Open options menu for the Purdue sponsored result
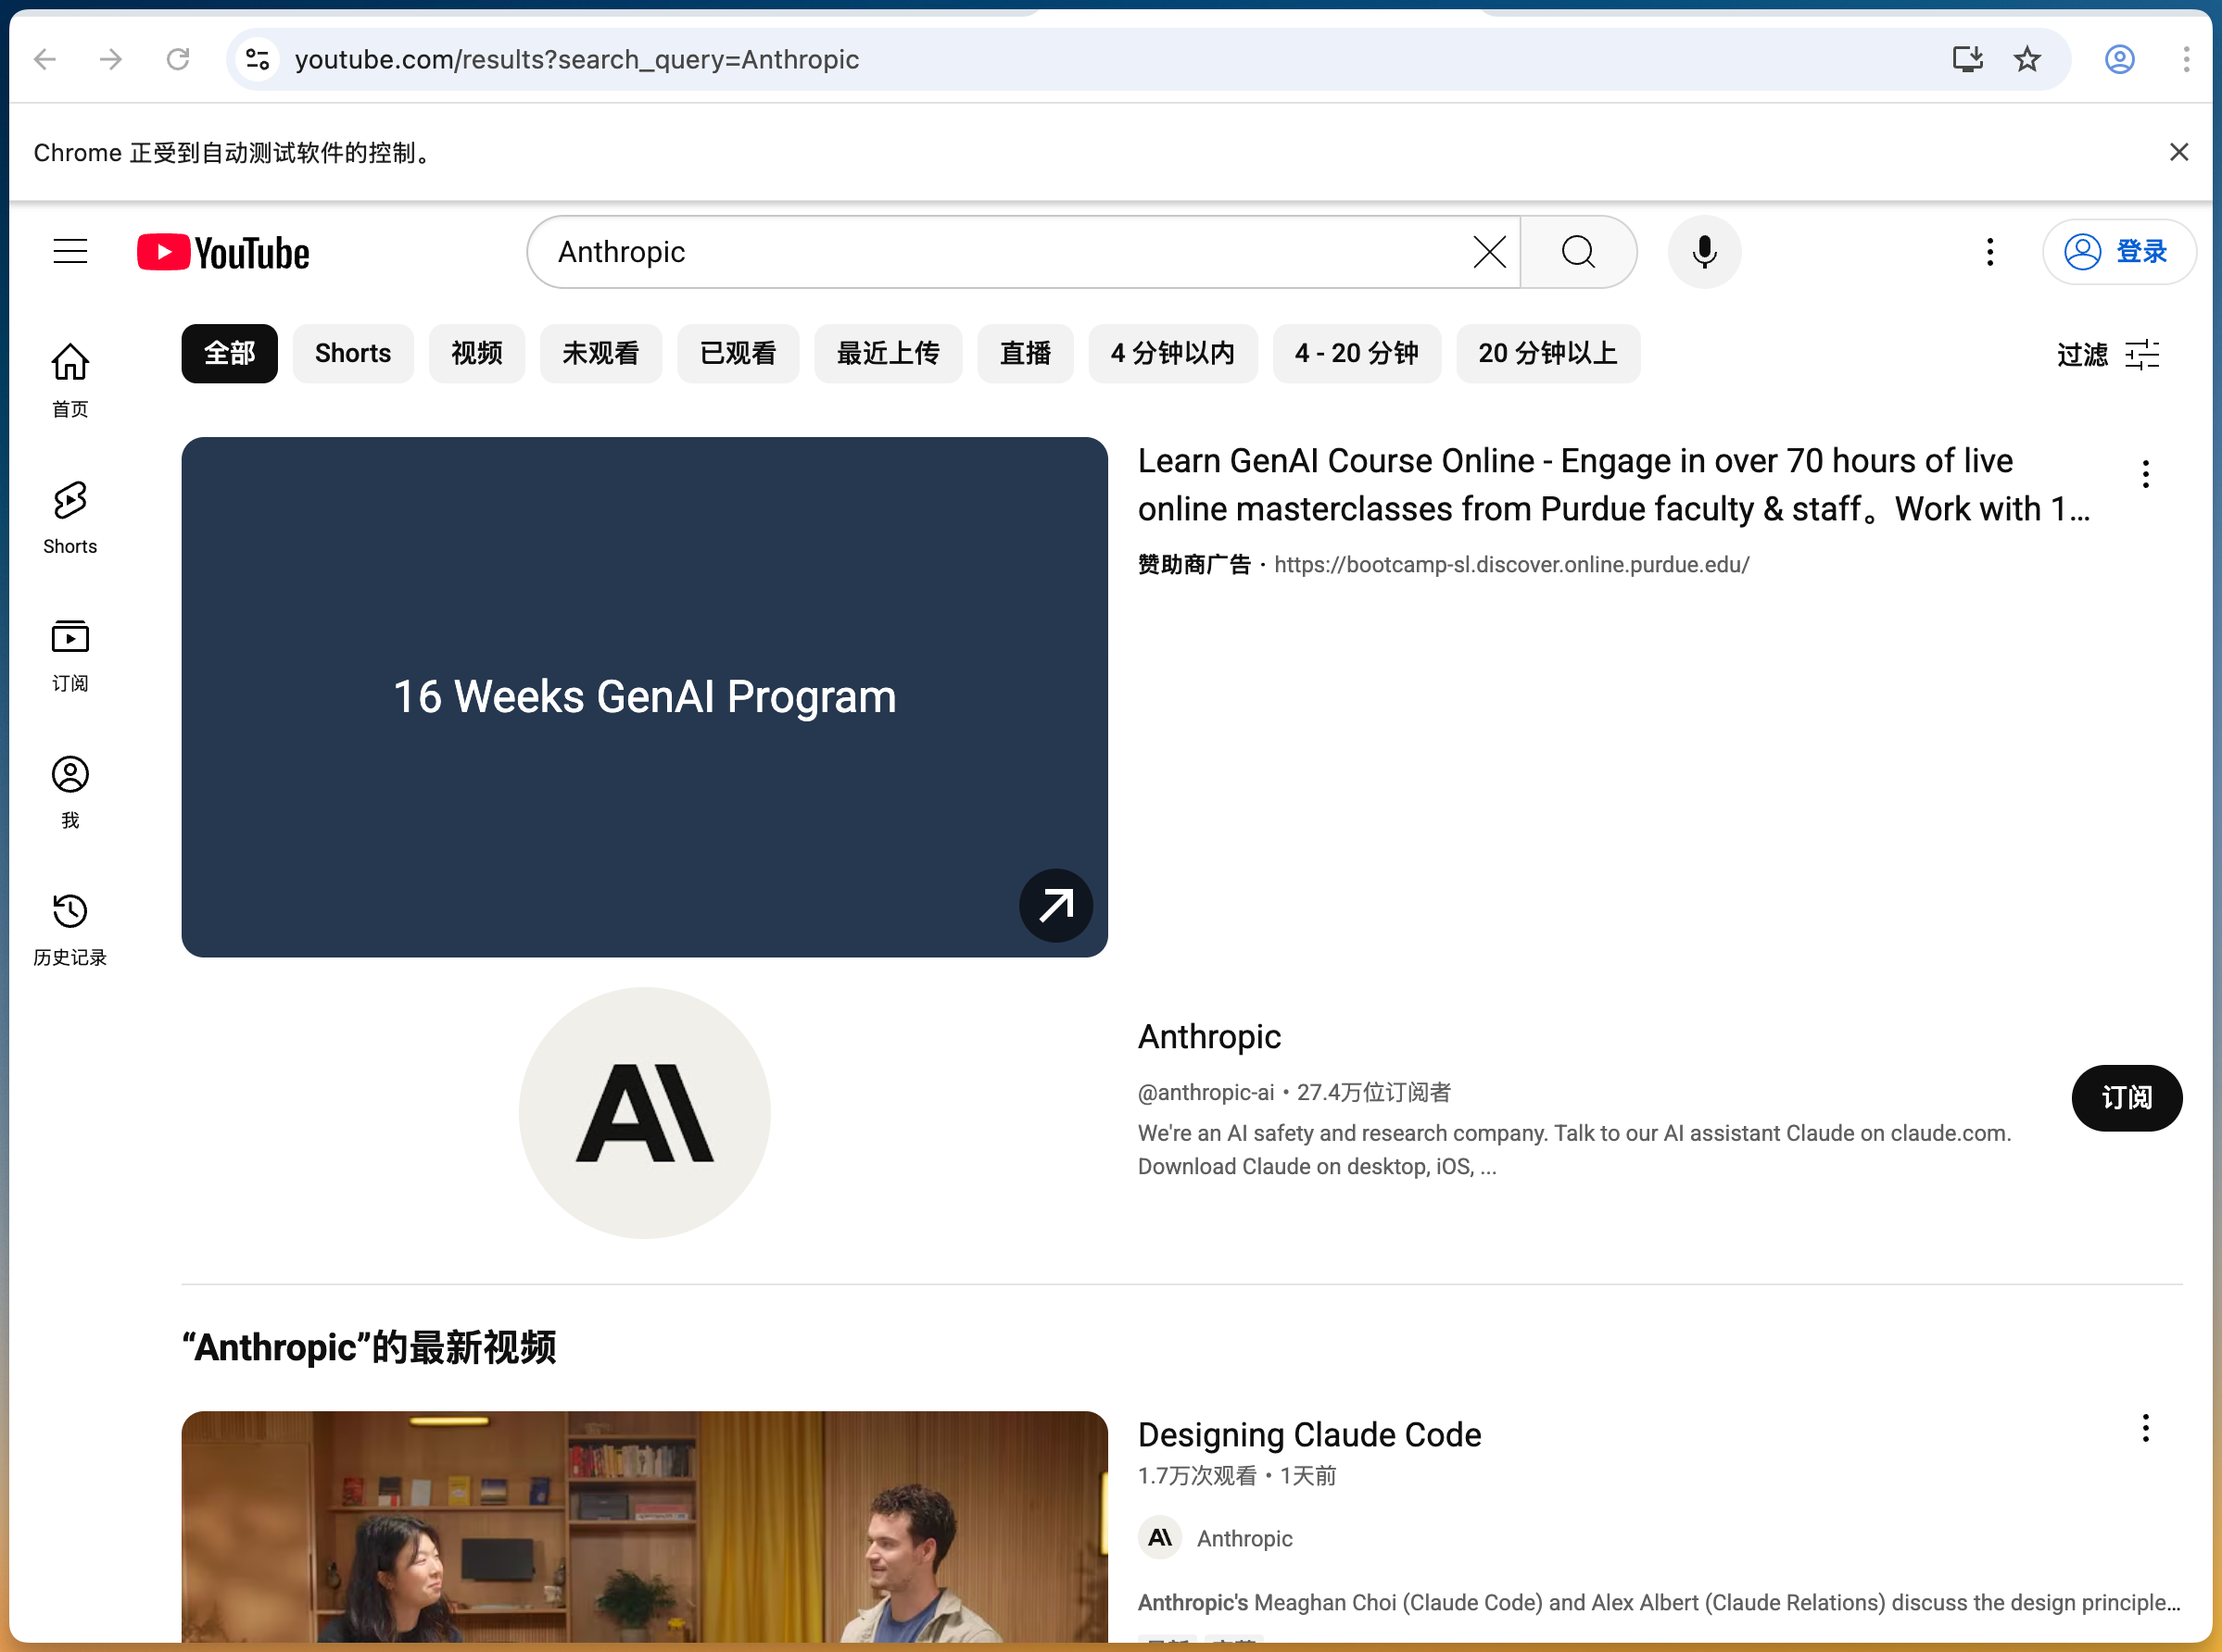The height and width of the screenshot is (1652, 2222). (2144, 472)
